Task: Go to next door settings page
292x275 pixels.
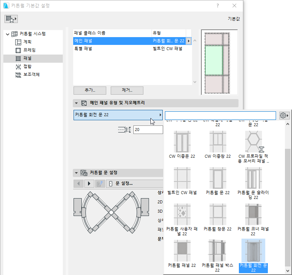Action: coord(89,184)
